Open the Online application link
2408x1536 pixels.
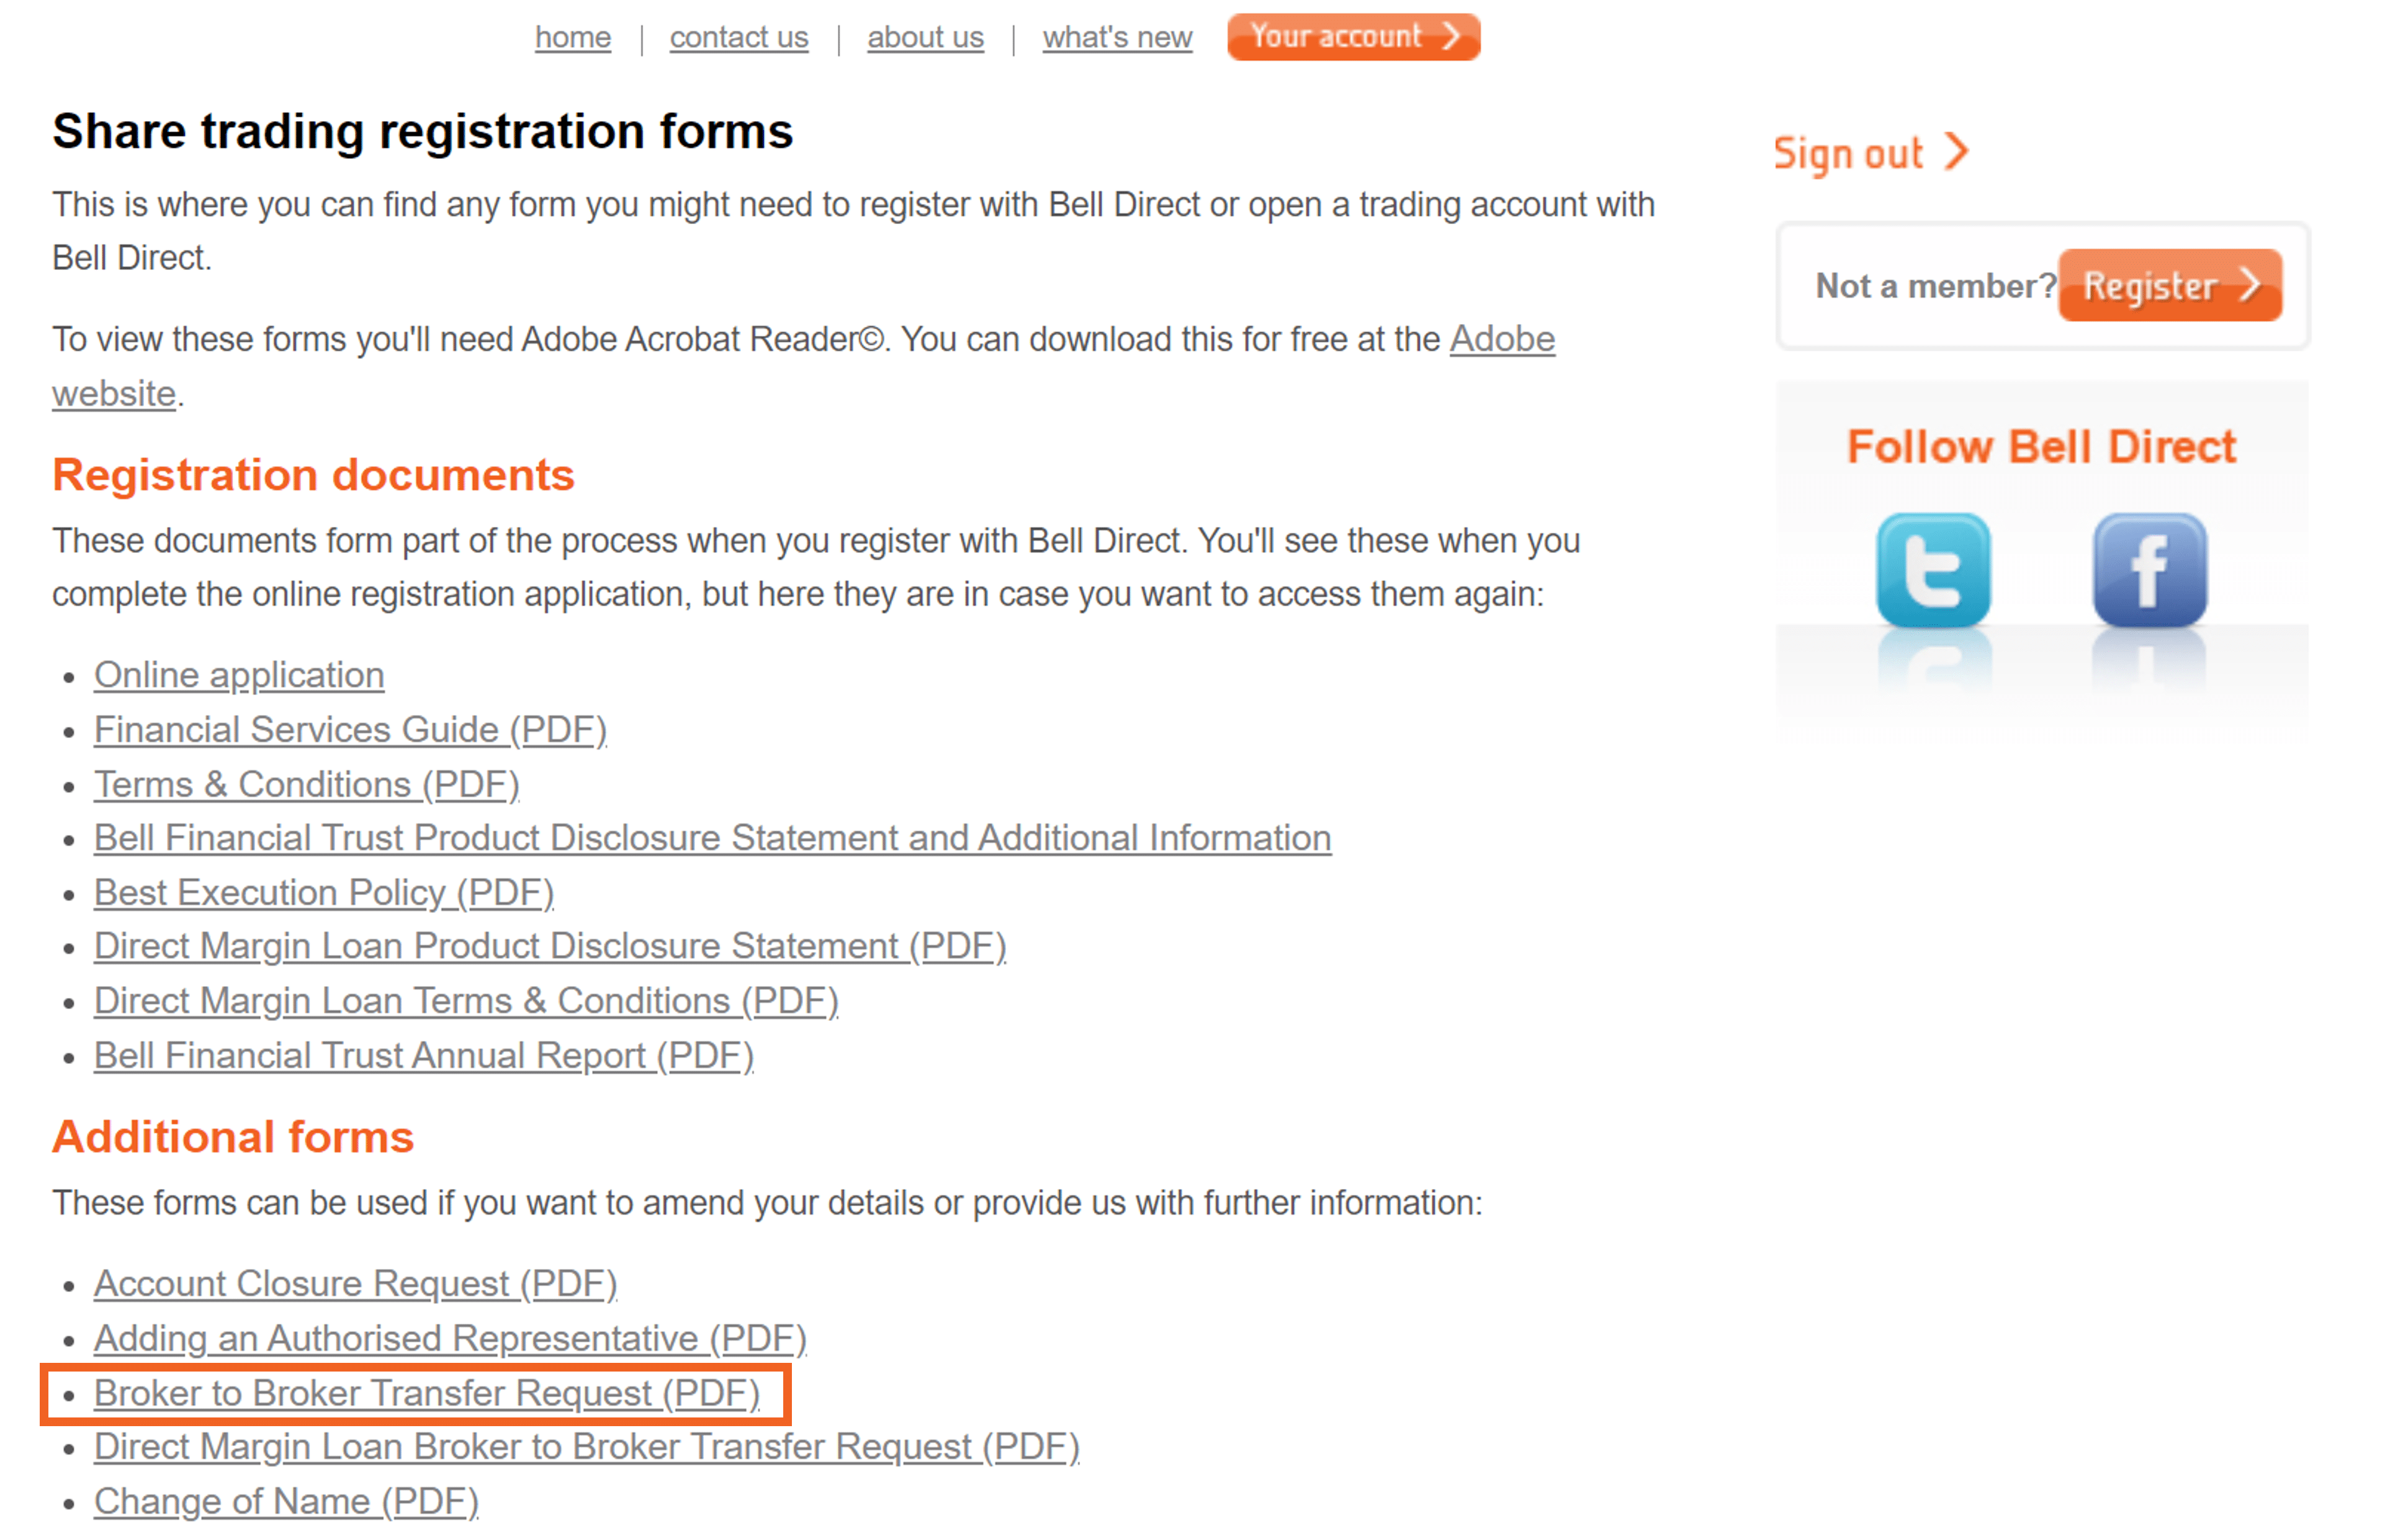(239, 675)
